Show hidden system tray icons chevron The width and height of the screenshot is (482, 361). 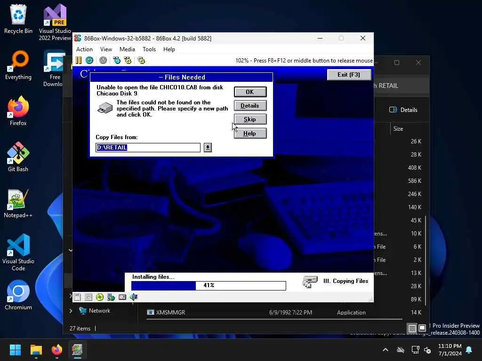(385, 350)
